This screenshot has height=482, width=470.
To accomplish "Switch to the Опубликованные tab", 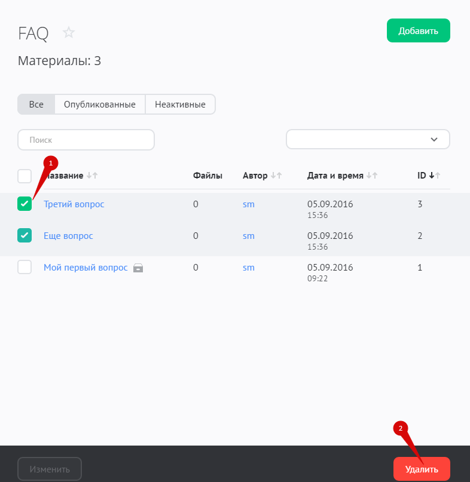I will coord(100,105).
